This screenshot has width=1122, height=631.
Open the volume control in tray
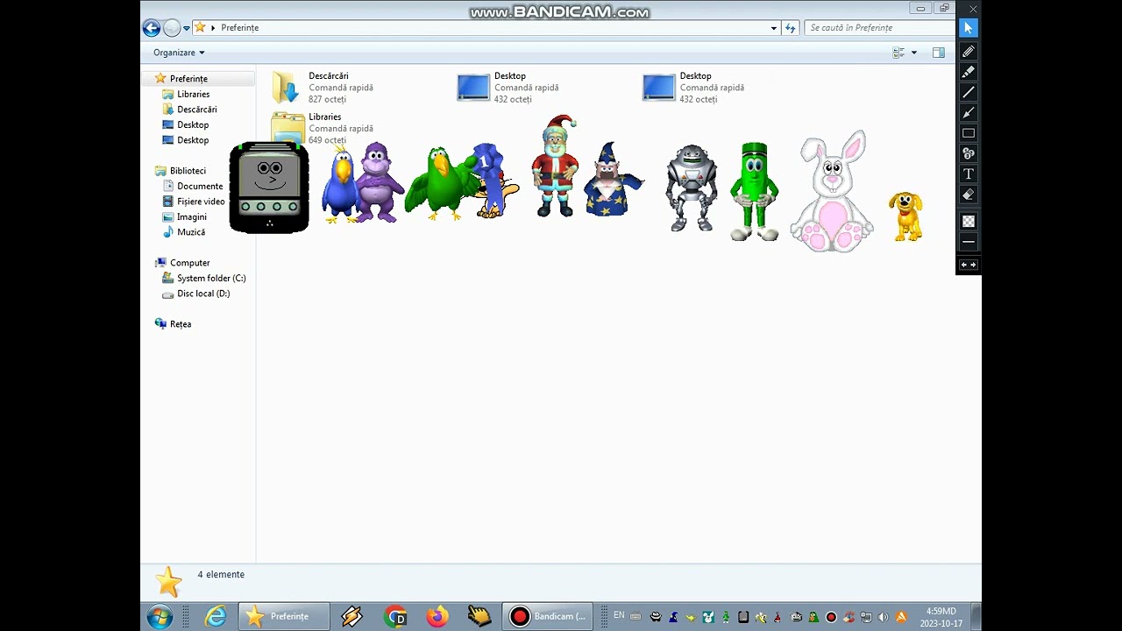pos(883,617)
